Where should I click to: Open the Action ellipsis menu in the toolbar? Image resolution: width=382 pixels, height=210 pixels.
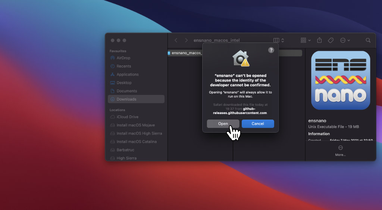click(345, 40)
